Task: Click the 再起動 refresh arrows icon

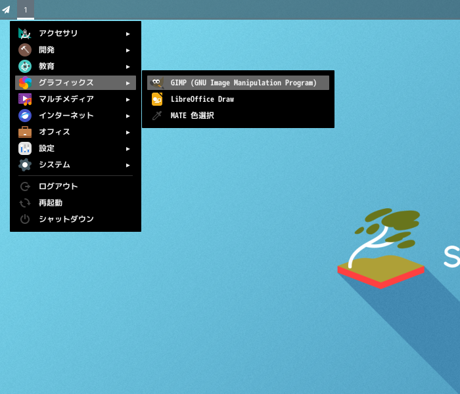Action: [25, 203]
